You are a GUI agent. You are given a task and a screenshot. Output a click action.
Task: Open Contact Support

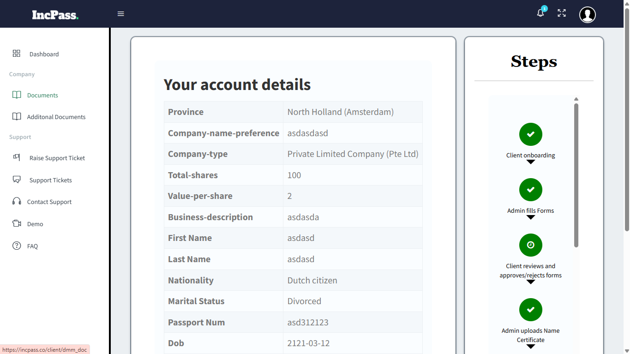click(49, 202)
